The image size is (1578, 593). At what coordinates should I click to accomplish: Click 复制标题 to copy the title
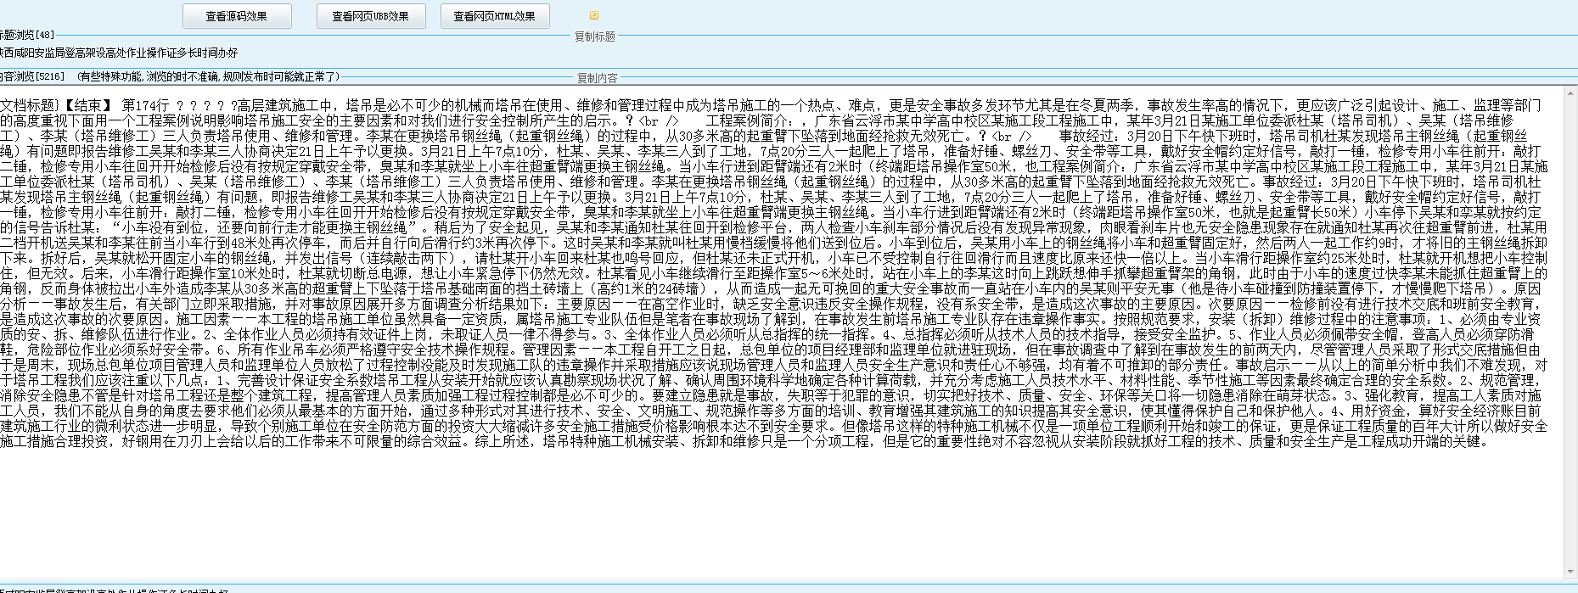coord(595,36)
